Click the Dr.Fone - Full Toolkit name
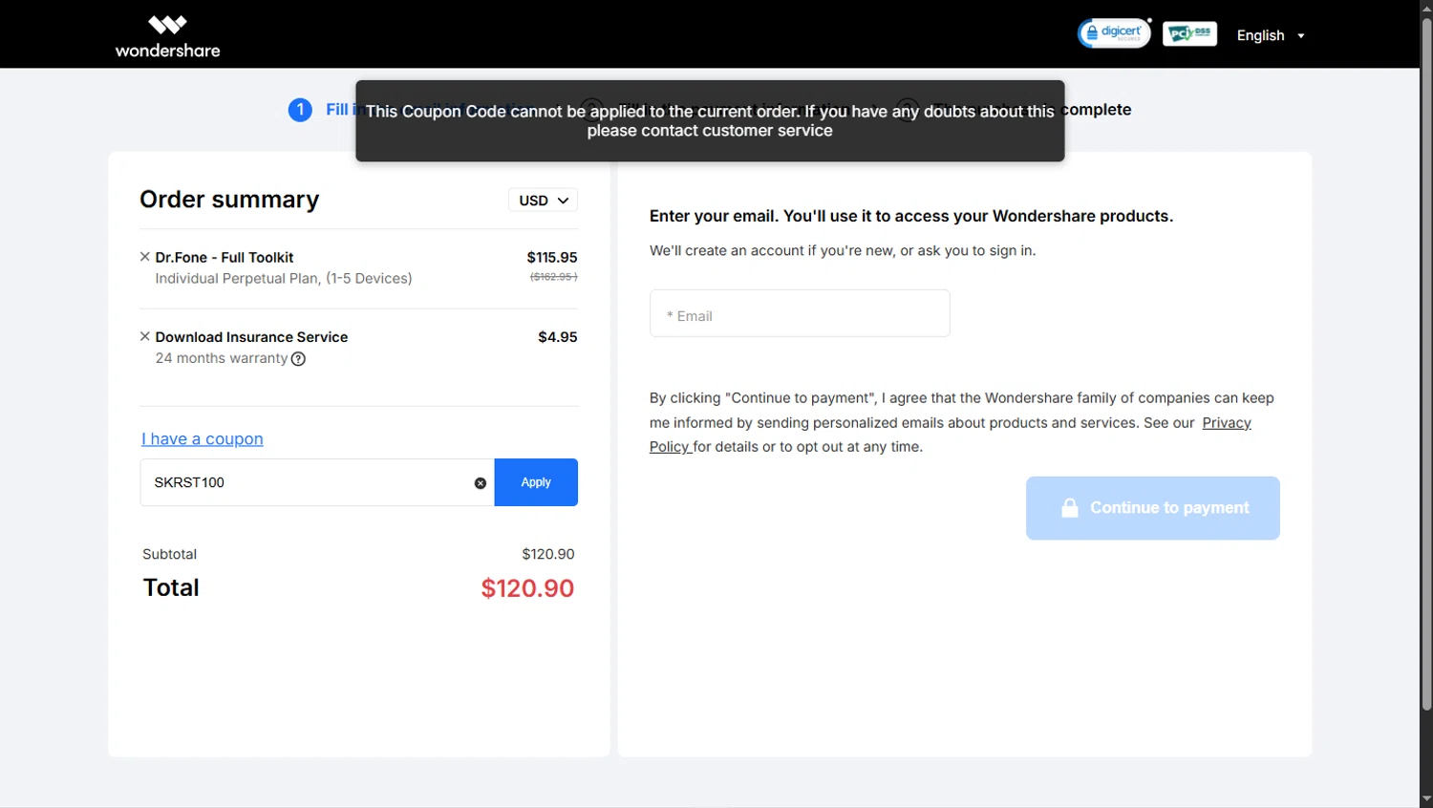This screenshot has width=1433, height=808. [x=225, y=257]
